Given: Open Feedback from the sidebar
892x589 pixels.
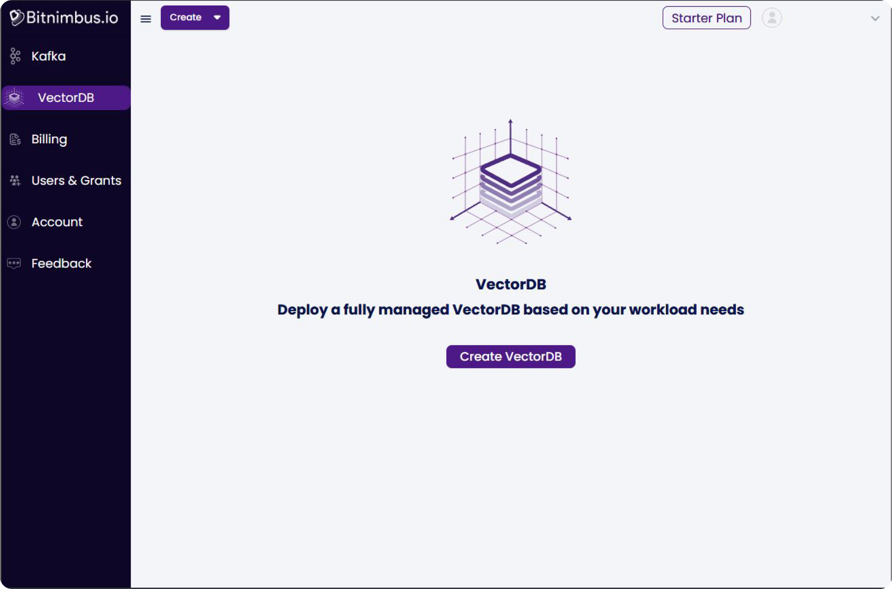Looking at the screenshot, I should click(x=61, y=263).
